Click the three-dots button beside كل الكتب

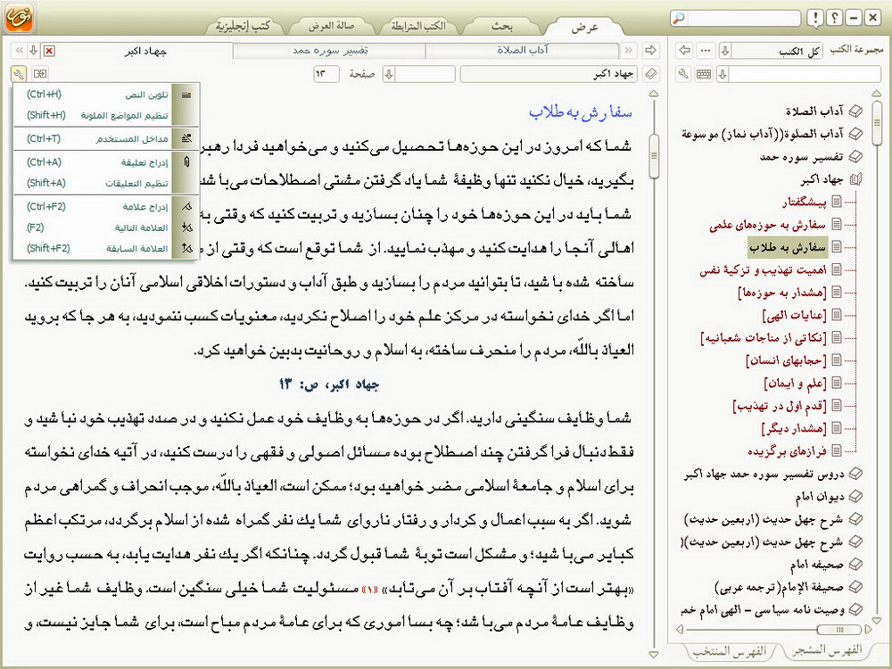click(706, 50)
